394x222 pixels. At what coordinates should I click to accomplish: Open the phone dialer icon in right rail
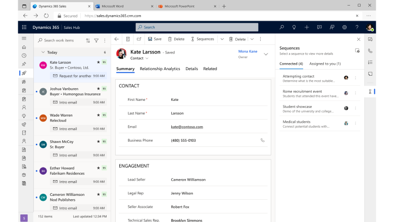coord(370,51)
